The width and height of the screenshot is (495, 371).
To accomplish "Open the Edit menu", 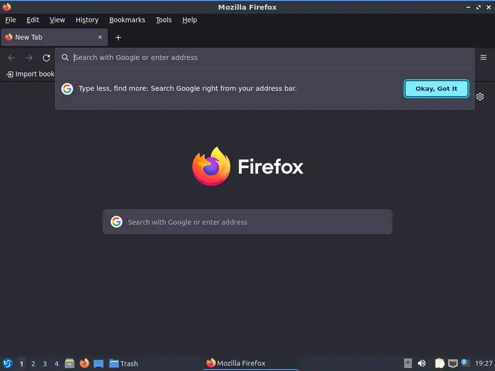I will tap(33, 20).
